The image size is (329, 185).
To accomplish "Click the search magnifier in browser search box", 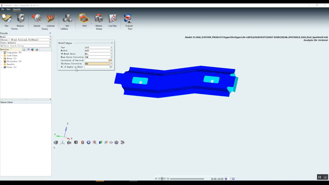I will (50, 46).
